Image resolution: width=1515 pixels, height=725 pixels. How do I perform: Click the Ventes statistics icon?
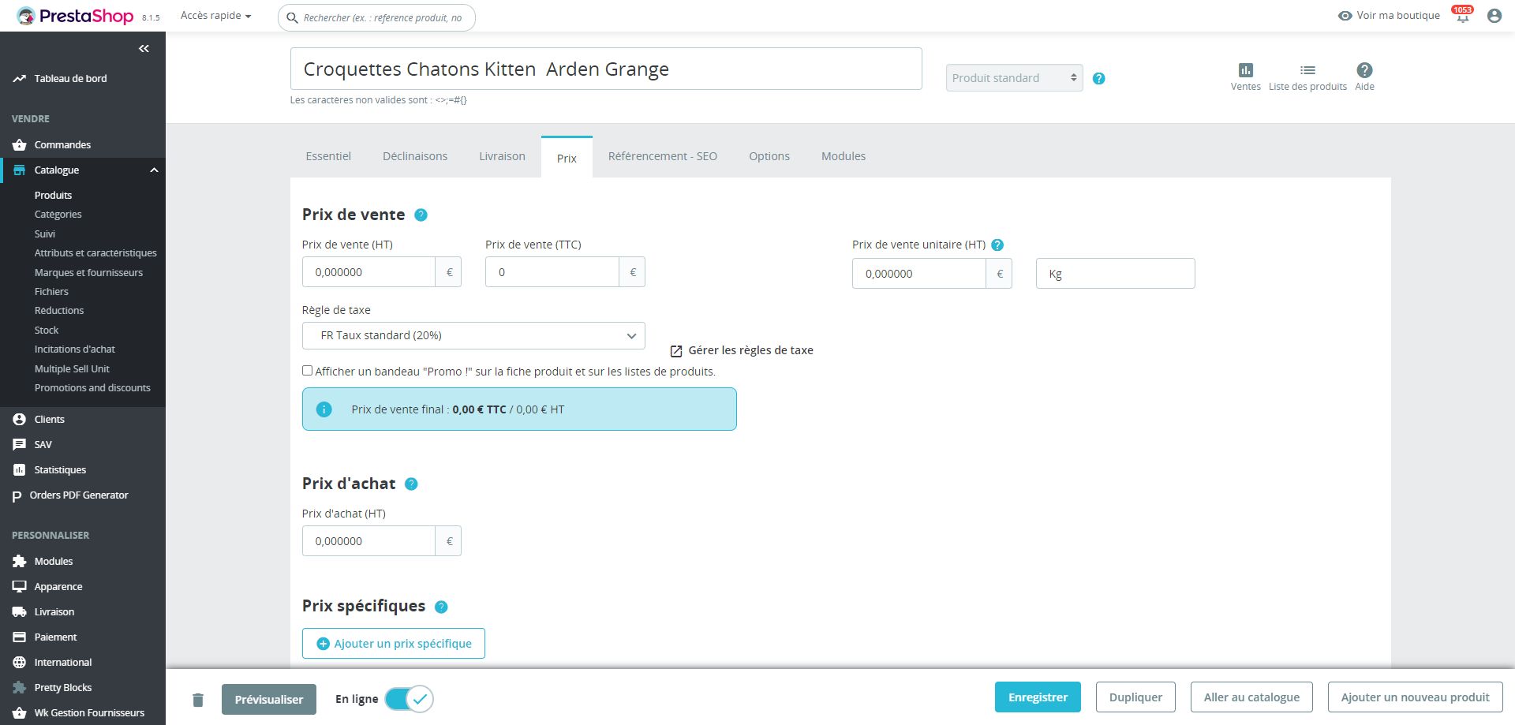point(1246,70)
